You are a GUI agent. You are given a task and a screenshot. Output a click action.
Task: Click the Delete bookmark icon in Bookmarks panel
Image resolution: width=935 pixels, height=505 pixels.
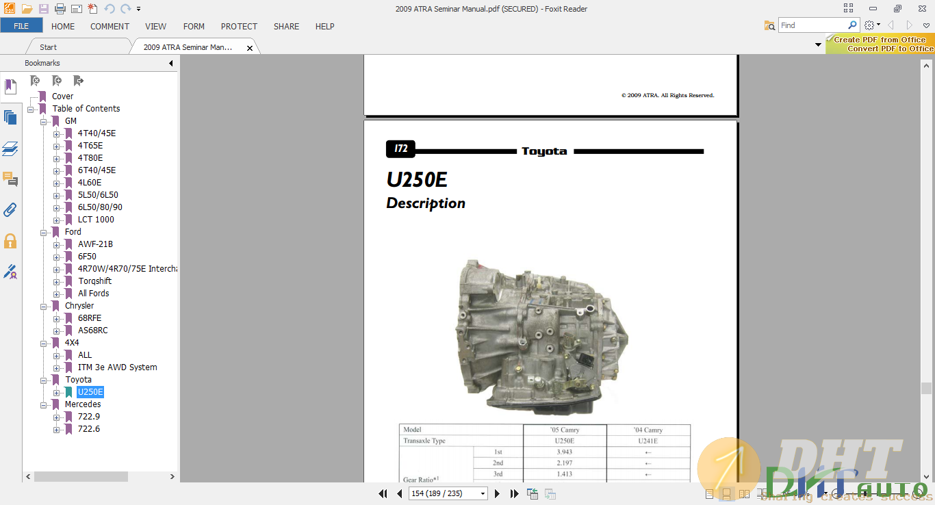35,81
